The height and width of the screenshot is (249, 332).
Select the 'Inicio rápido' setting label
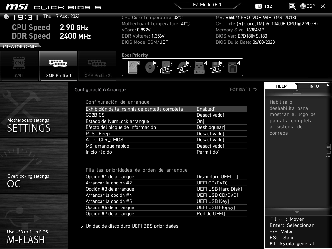[x=99, y=152]
